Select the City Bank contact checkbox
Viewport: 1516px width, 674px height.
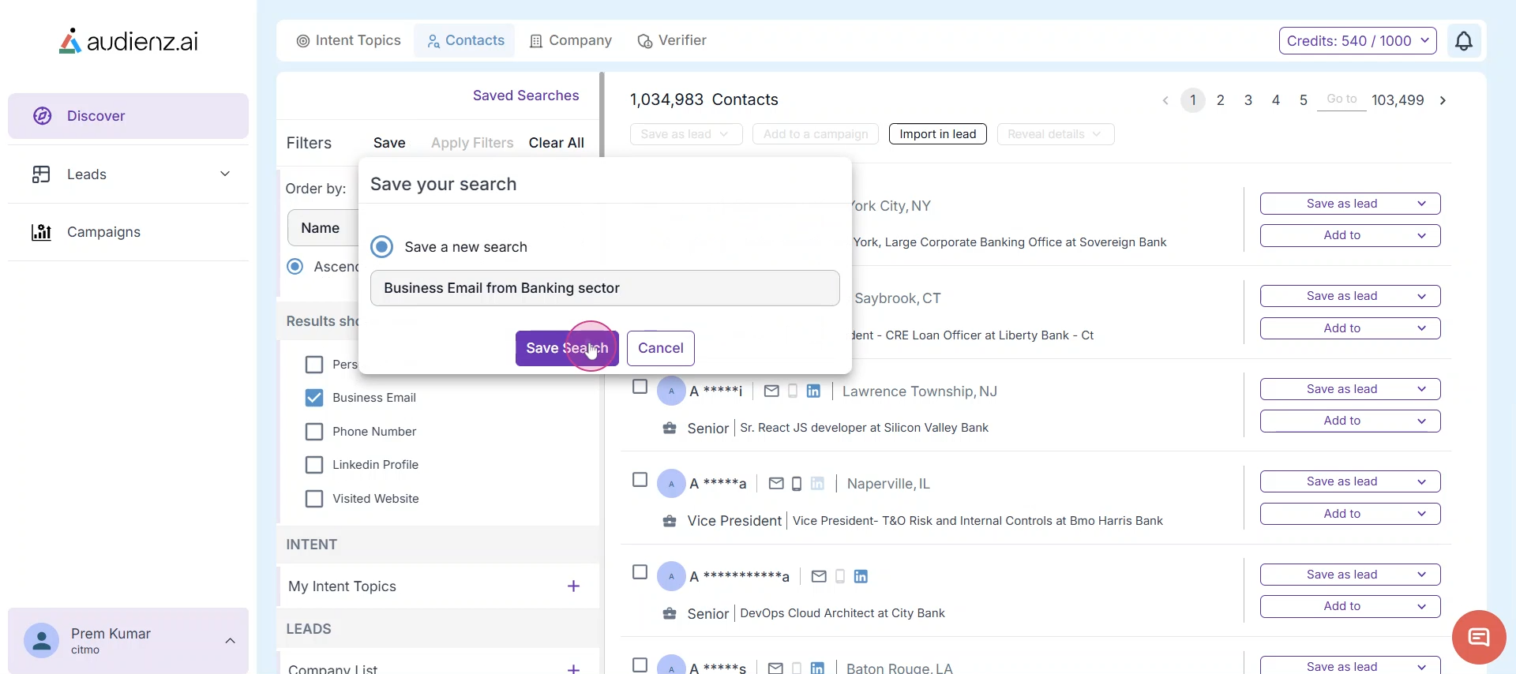pyautogui.click(x=640, y=572)
